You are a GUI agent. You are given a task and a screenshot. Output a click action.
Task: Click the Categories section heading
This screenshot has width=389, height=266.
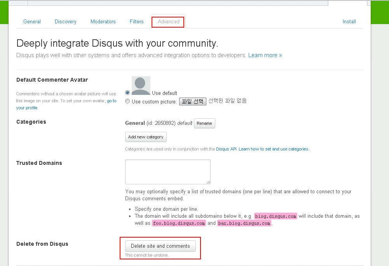(x=31, y=122)
